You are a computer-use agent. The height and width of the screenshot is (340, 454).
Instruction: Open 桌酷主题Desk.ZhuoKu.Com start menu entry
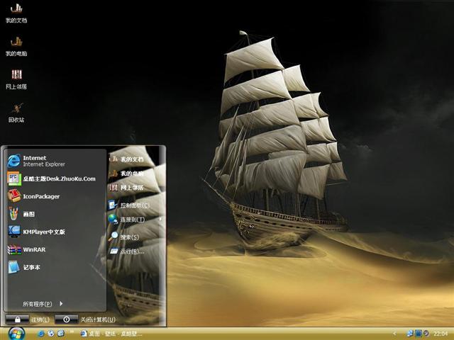click(51, 178)
